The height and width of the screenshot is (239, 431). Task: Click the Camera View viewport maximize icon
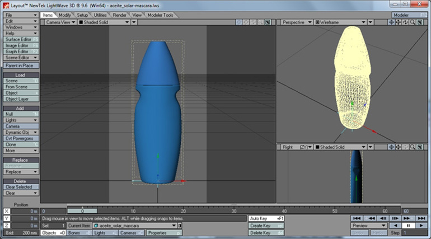(x=268, y=22)
